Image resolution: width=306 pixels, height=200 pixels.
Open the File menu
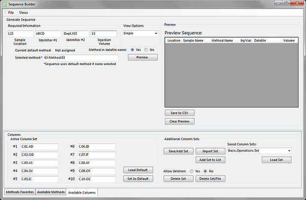point(11,13)
